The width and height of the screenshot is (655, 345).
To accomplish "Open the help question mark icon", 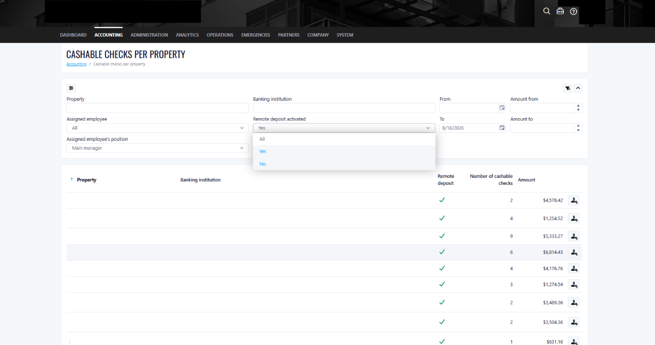I will click(x=573, y=11).
